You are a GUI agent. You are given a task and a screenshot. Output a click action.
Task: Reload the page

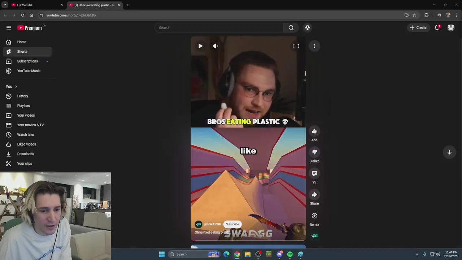(x=22, y=15)
